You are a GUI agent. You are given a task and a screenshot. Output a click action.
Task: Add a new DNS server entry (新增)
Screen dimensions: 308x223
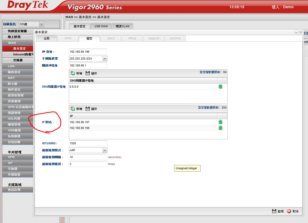(x=76, y=73)
